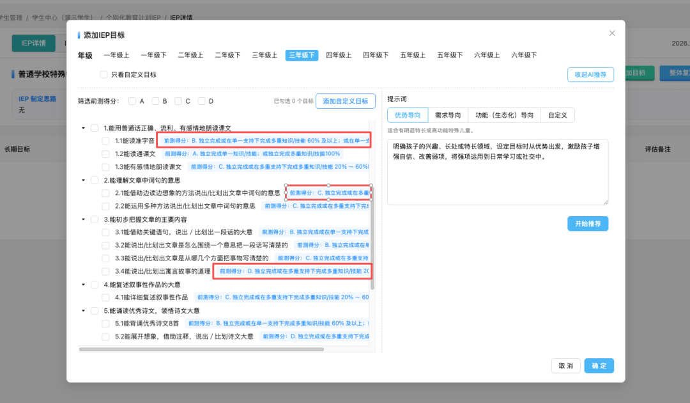Collapse goal 2.能理解文章中词句的意思
The image size is (690, 403).
coord(83,180)
